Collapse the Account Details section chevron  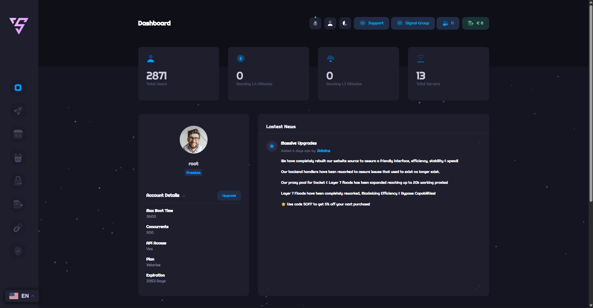184,196
